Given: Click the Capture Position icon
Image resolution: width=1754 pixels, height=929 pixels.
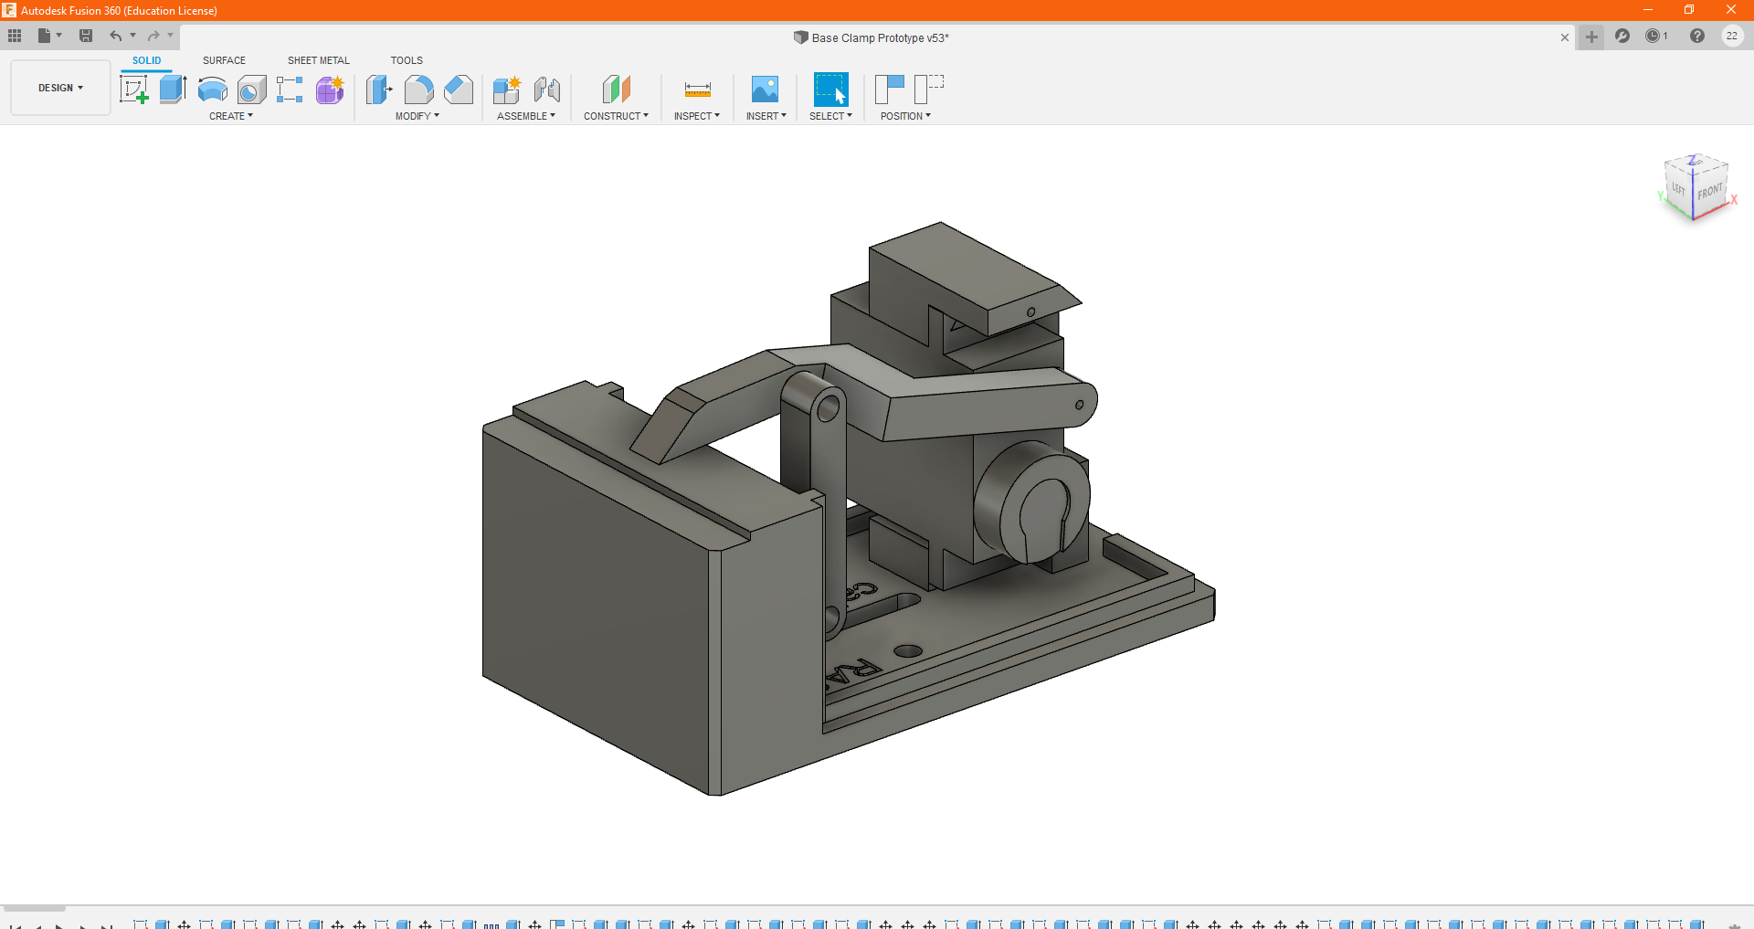Looking at the screenshot, I should pyautogui.click(x=889, y=90).
